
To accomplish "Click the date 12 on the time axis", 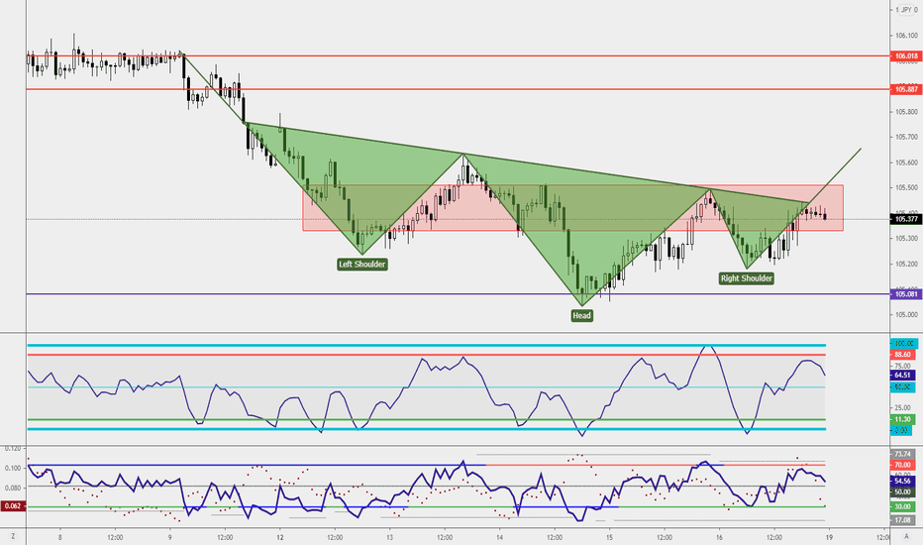I will (x=280, y=537).
